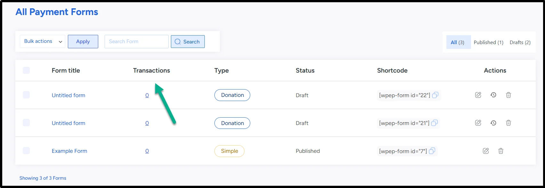
Task: Click the [wpep-form id="22"] shortcode text
Action: tap(405, 95)
